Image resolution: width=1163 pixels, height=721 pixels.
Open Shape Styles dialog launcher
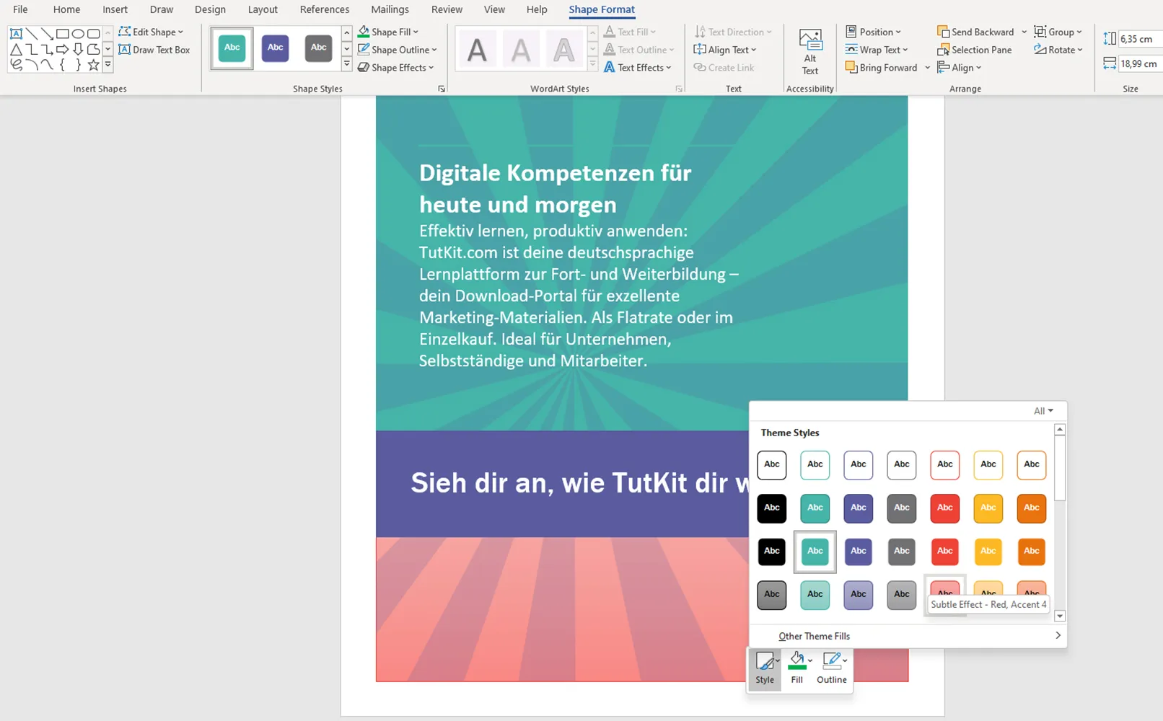[442, 89]
